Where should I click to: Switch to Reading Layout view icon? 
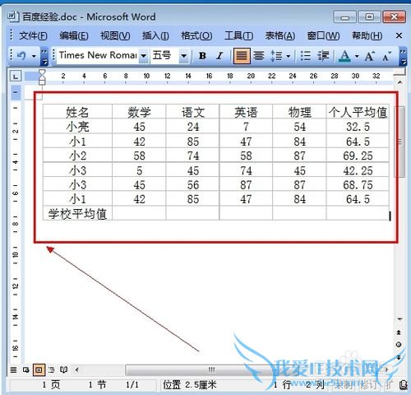(x=64, y=369)
